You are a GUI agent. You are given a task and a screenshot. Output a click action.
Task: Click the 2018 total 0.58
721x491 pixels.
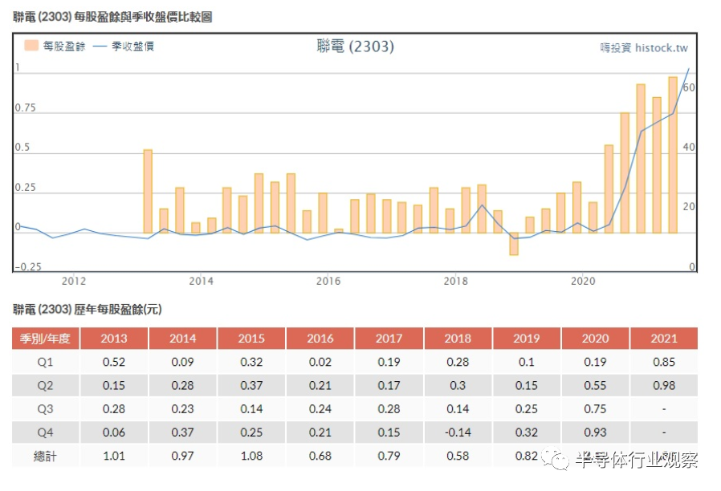[458, 456]
